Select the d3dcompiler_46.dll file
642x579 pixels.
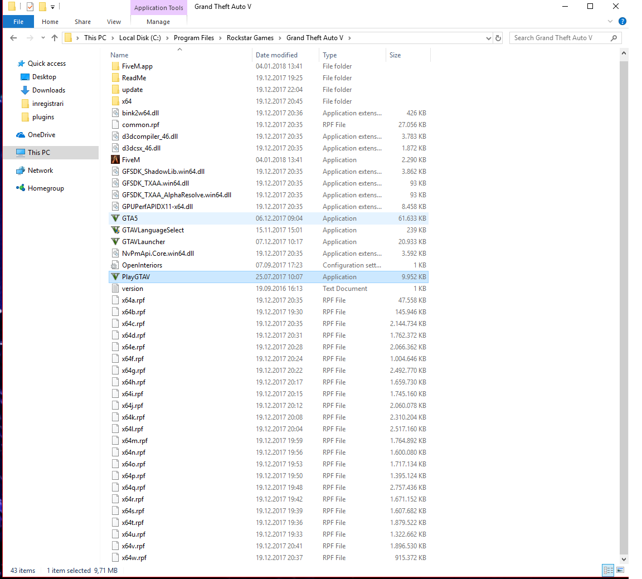pyautogui.click(x=269, y=137)
